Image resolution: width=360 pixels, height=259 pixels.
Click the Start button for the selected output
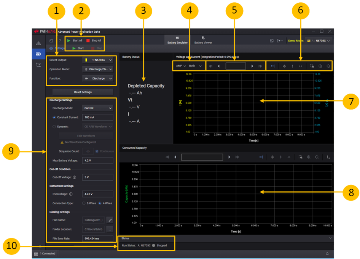[78, 48]
